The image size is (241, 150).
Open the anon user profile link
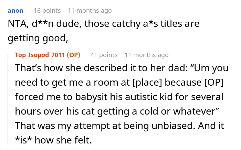[x=15, y=11]
